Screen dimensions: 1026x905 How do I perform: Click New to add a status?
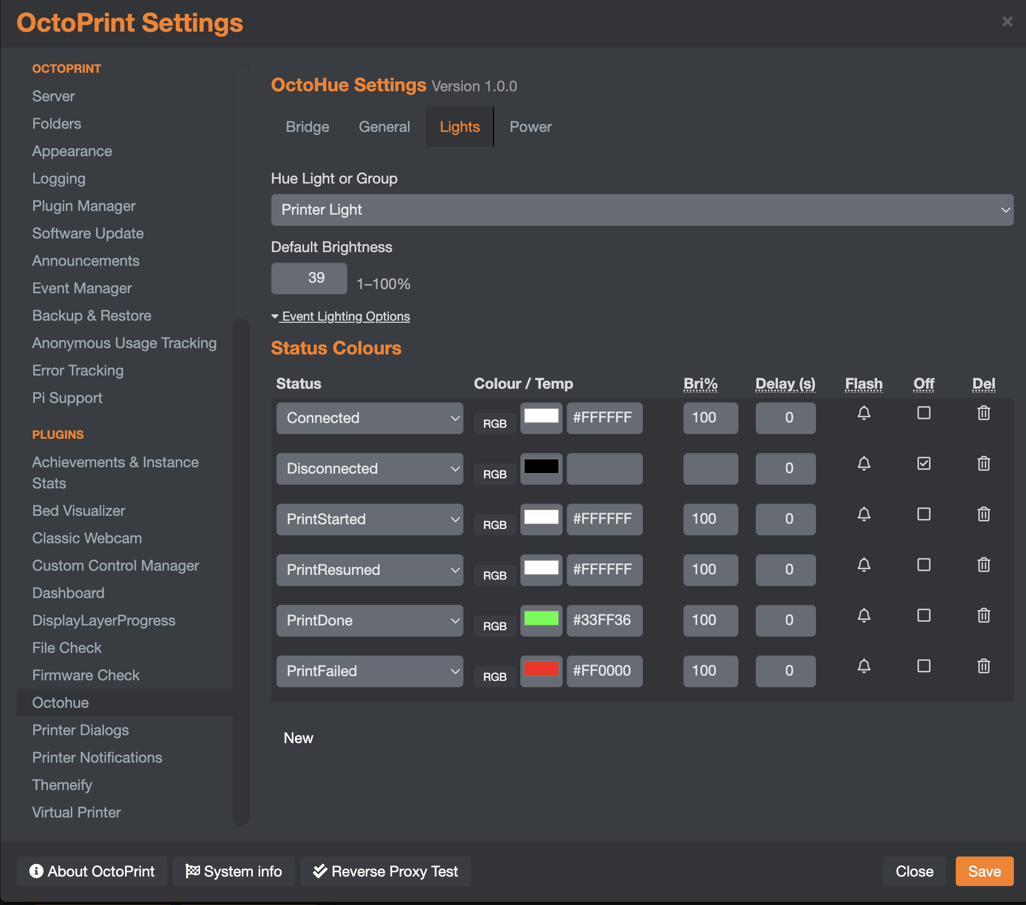pos(298,738)
